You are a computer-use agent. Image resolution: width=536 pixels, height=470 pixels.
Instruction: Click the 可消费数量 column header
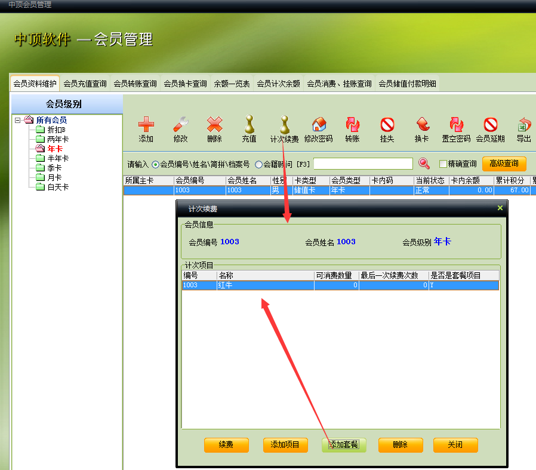337,275
